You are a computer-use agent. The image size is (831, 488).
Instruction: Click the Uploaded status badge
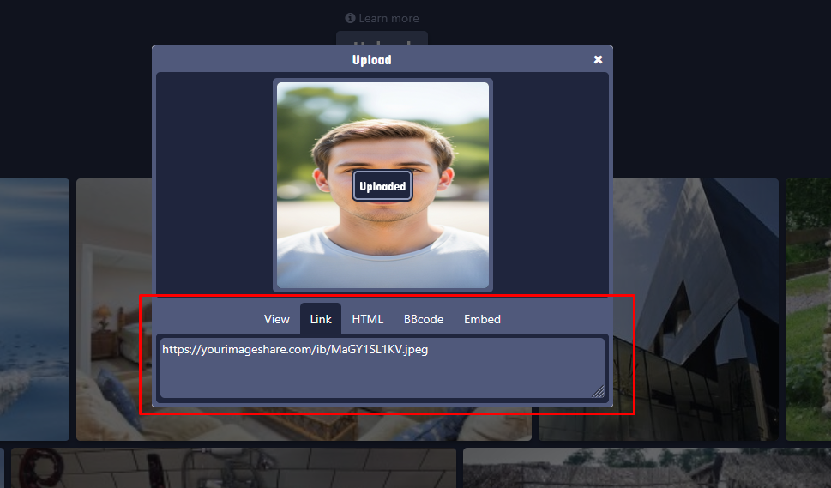382,186
